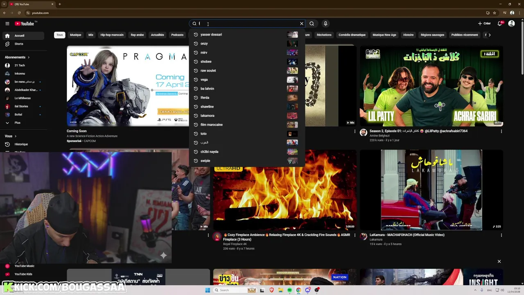This screenshot has width=524, height=295.
Task: Choose 'ch3bi nayda' from search history
Action: pyautogui.click(x=247, y=152)
